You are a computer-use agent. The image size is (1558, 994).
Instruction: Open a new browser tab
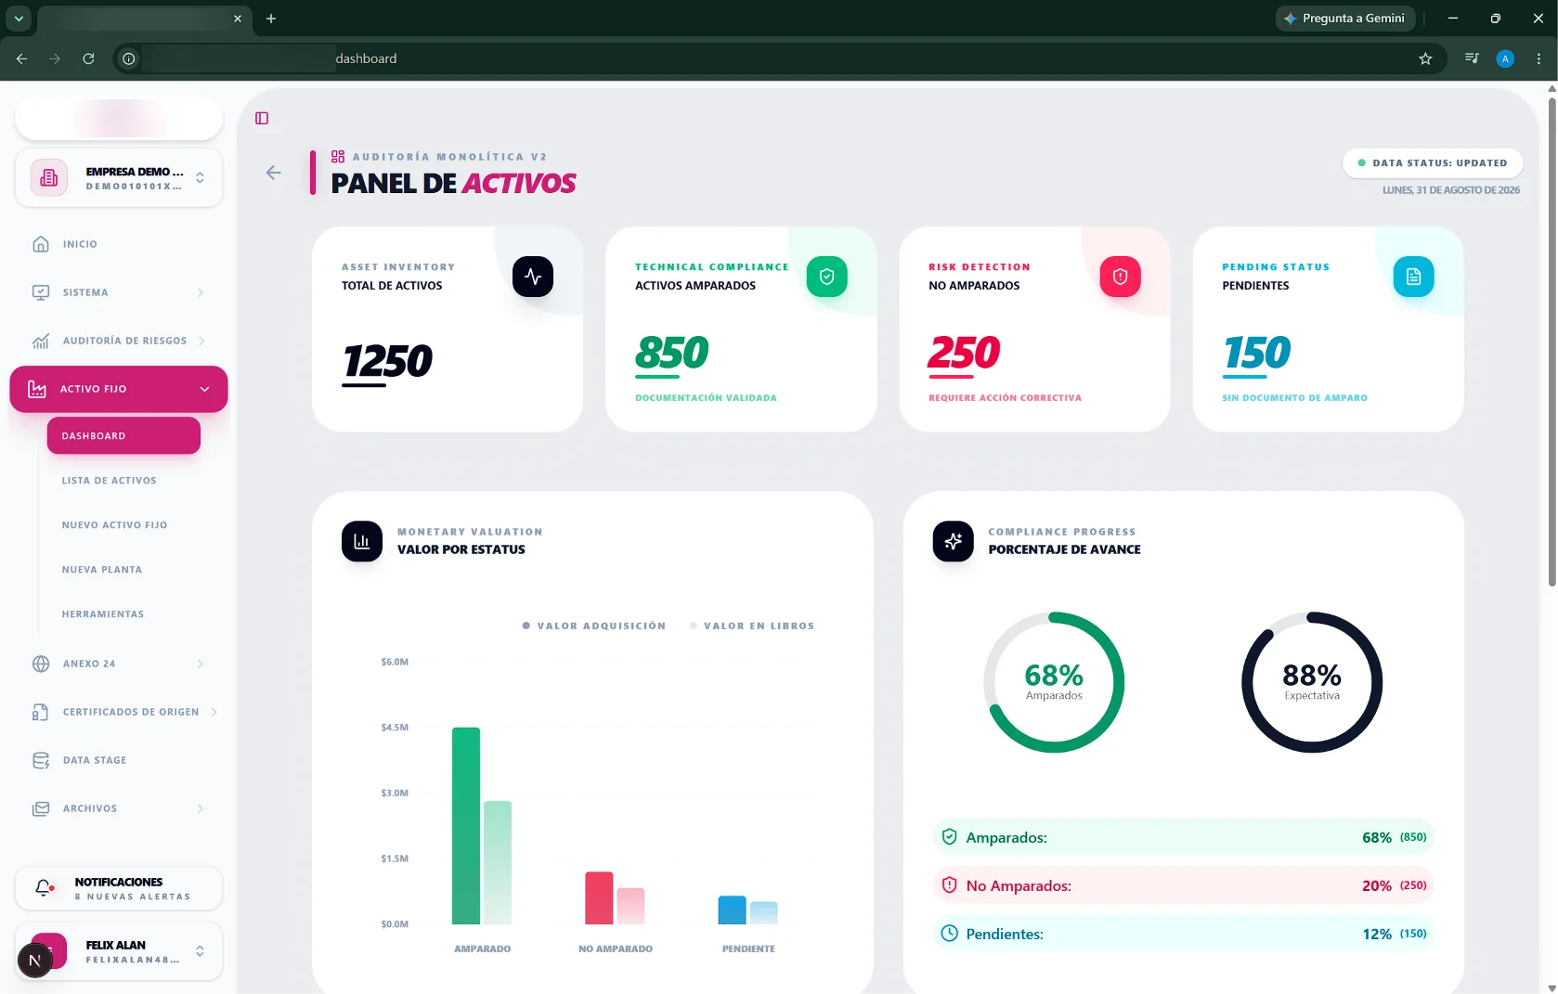tap(271, 19)
